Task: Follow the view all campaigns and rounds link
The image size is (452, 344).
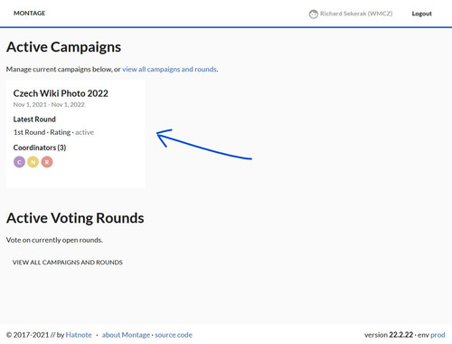Action: (x=169, y=70)
